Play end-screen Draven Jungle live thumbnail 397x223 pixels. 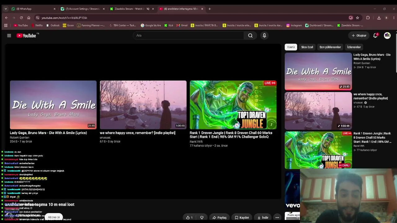[233, 105]
